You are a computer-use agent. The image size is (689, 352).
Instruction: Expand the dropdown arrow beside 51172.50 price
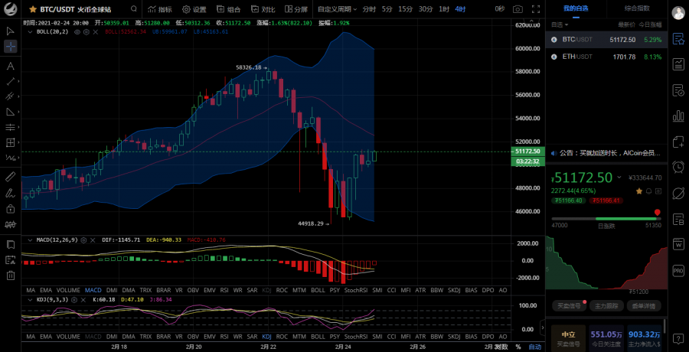pyautogui.click(x=619, y=177)
